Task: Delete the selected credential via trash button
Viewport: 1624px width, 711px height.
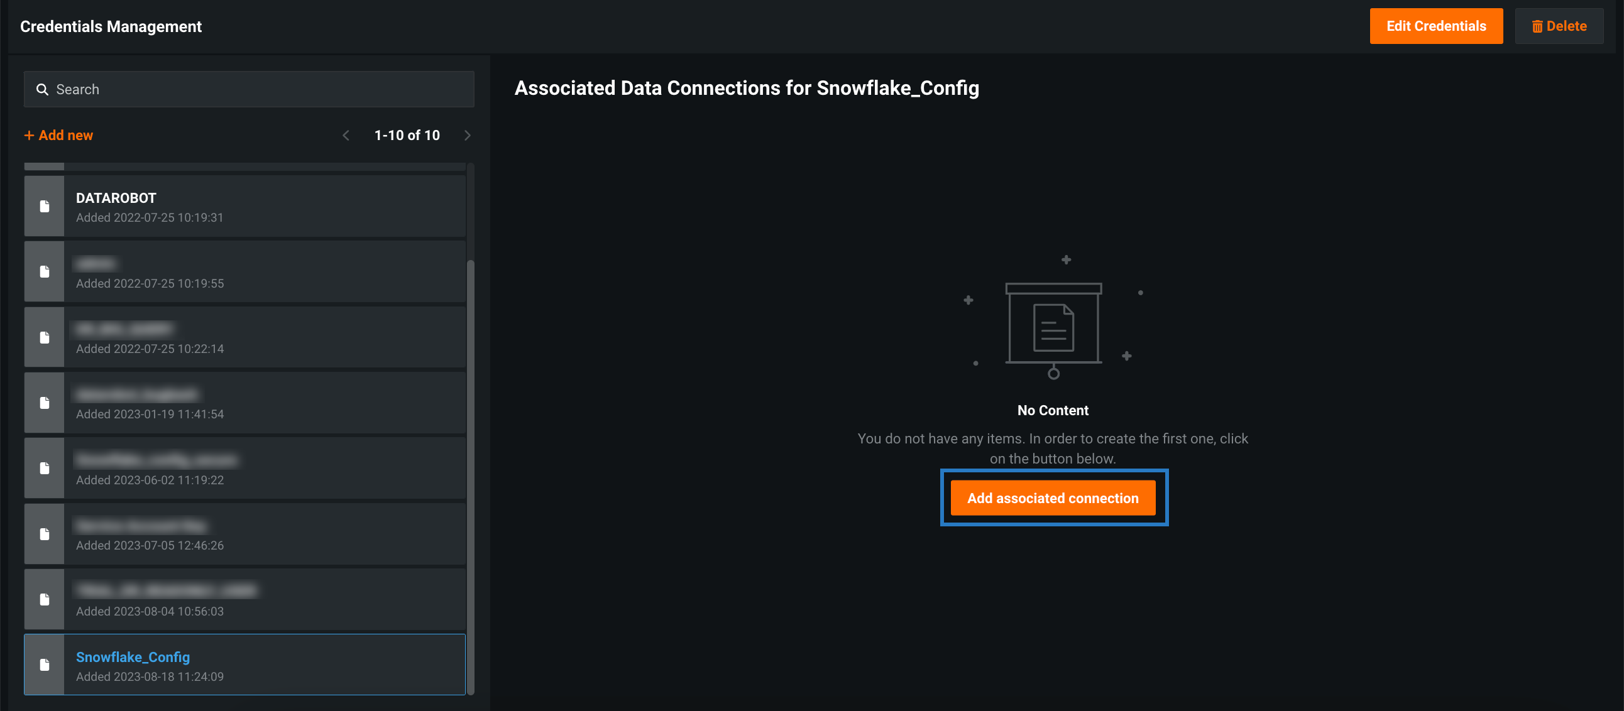Action: [x=1559, y=26]
